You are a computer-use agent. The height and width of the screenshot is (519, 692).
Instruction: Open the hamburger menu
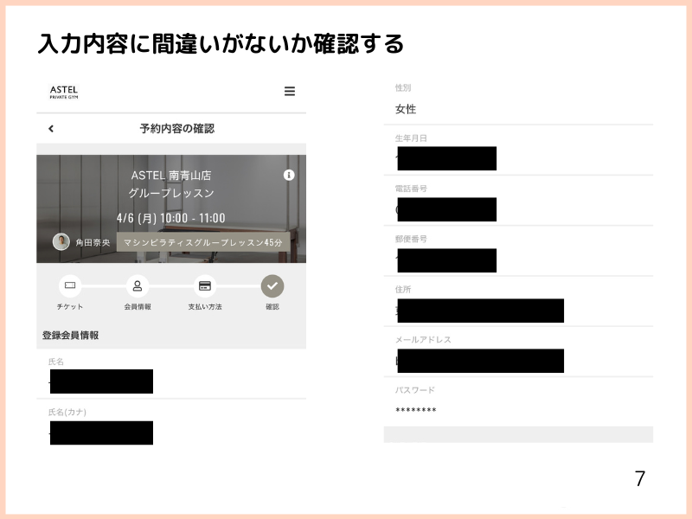pyautogui.click(x=290, y=92)
